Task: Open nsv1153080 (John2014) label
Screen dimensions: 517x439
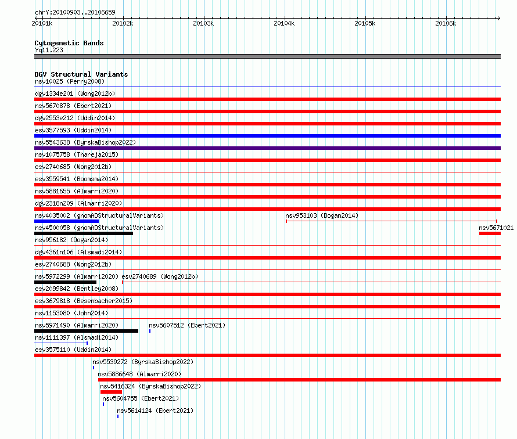Action: pyautogui.click(x=71, y=313)
